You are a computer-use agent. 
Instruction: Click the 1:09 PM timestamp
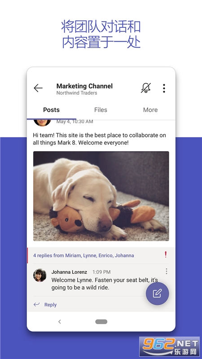[x=101, y=272]
